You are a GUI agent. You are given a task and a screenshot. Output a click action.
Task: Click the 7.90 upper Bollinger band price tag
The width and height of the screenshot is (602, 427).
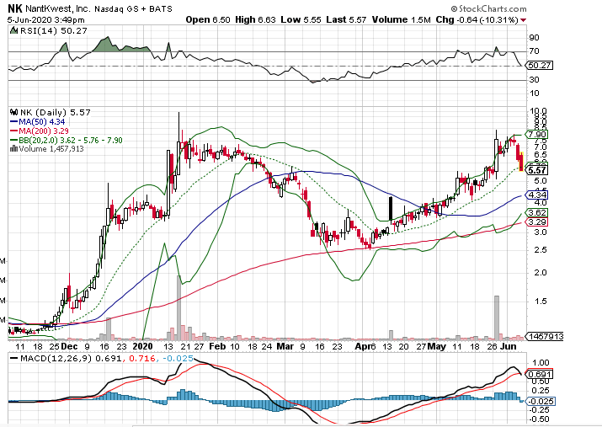click(537, 134)
